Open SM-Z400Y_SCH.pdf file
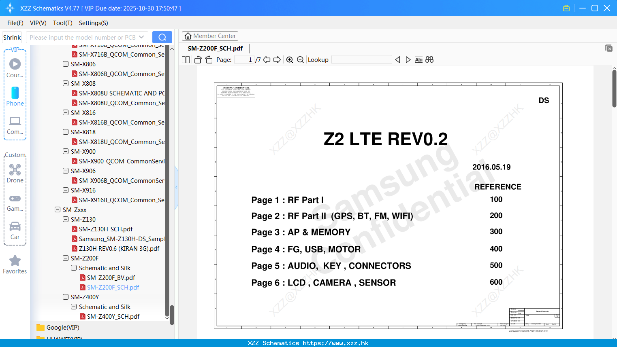This screenshot has width=617, height=347. coord(113,317)
